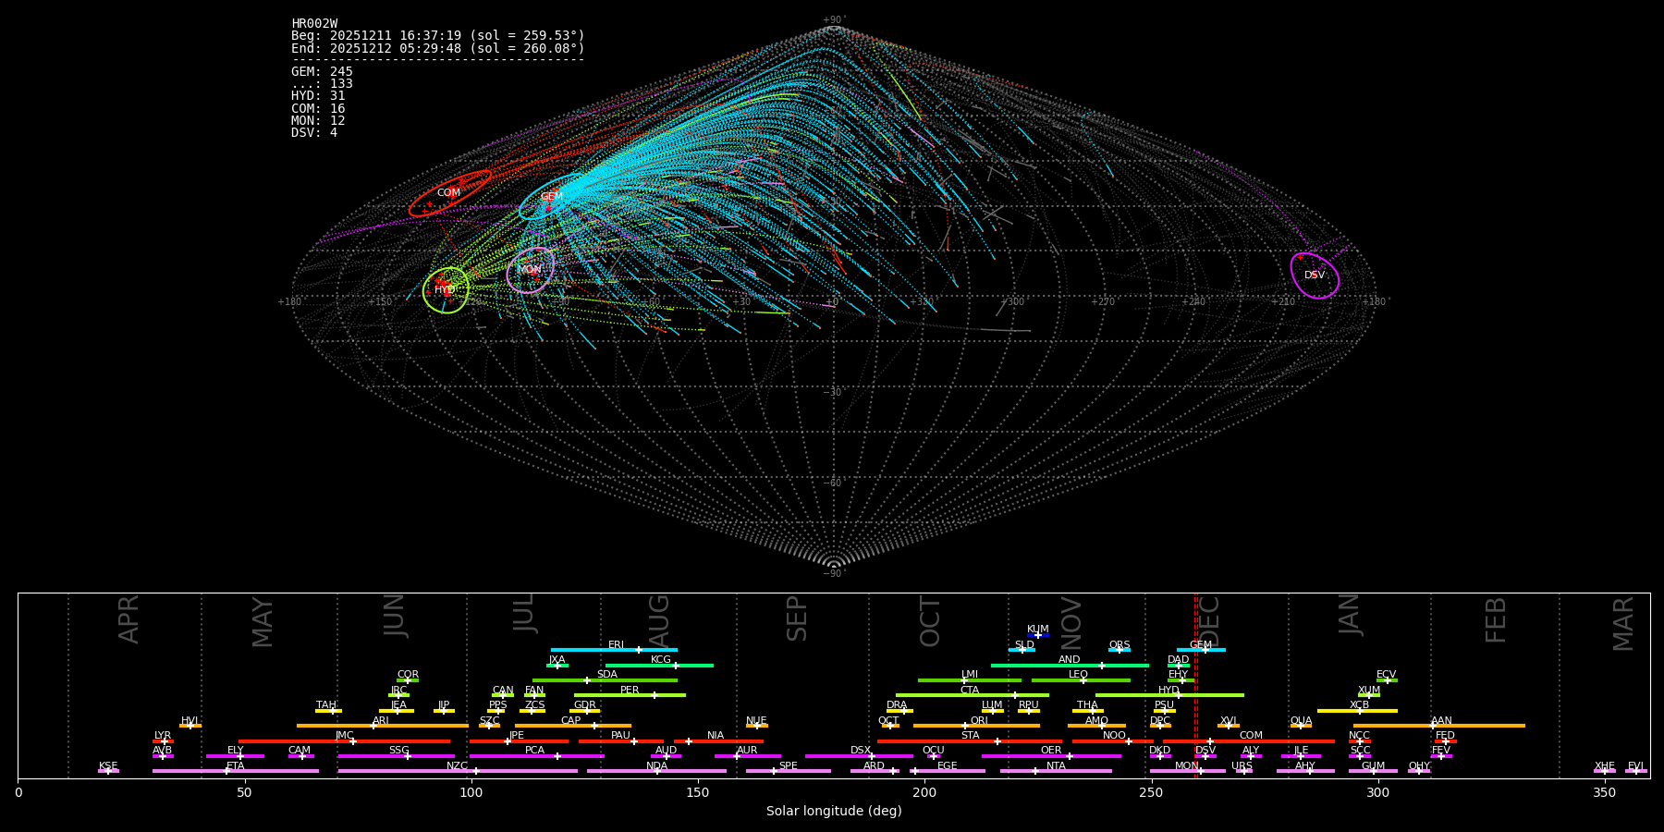This screenshot has width=1664, height=832.
Task: Click the '+90°' pole label on the sky map
Action: click(x=834, y=20)
